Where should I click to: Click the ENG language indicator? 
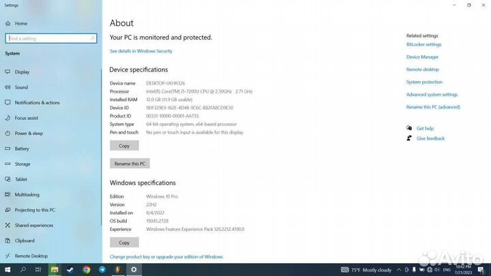click(x=447, y=270)
